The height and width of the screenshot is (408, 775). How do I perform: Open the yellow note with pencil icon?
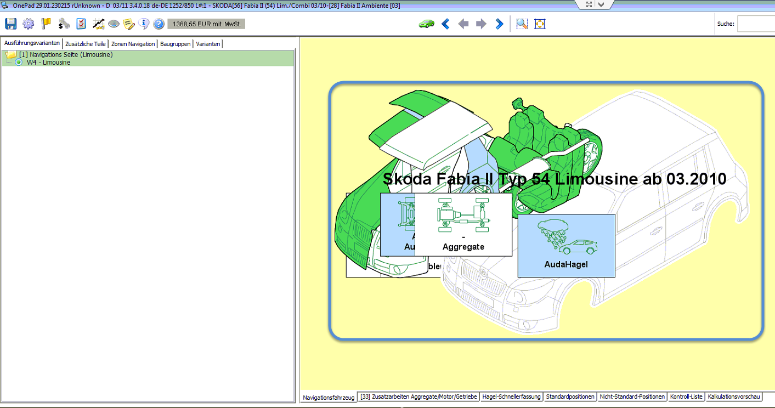129,24
